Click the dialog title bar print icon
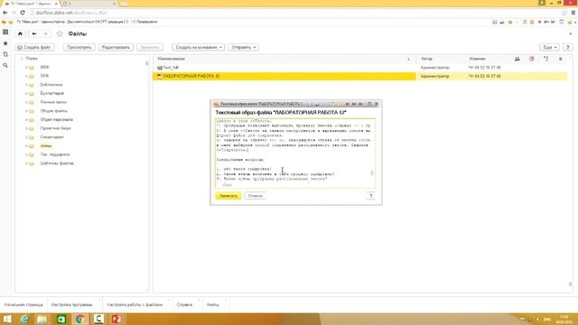This screenshot has height=325, width=578. [317, 105]
